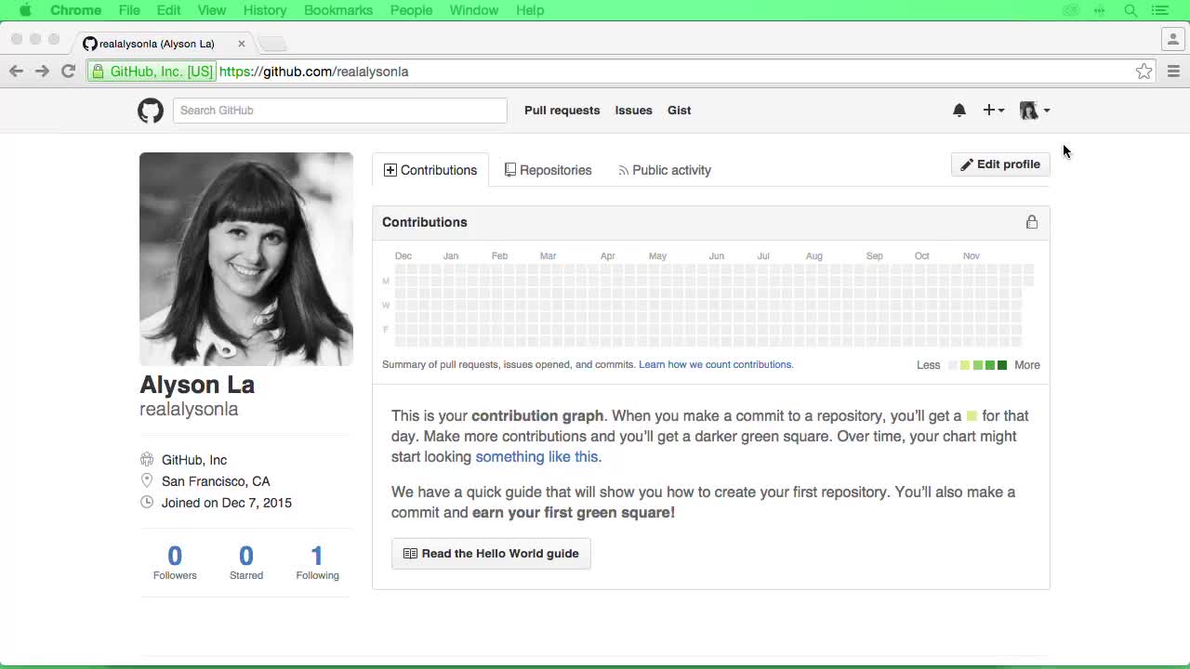
Task: Click the Chrome forward arrow
Action: tap(42, 72)
